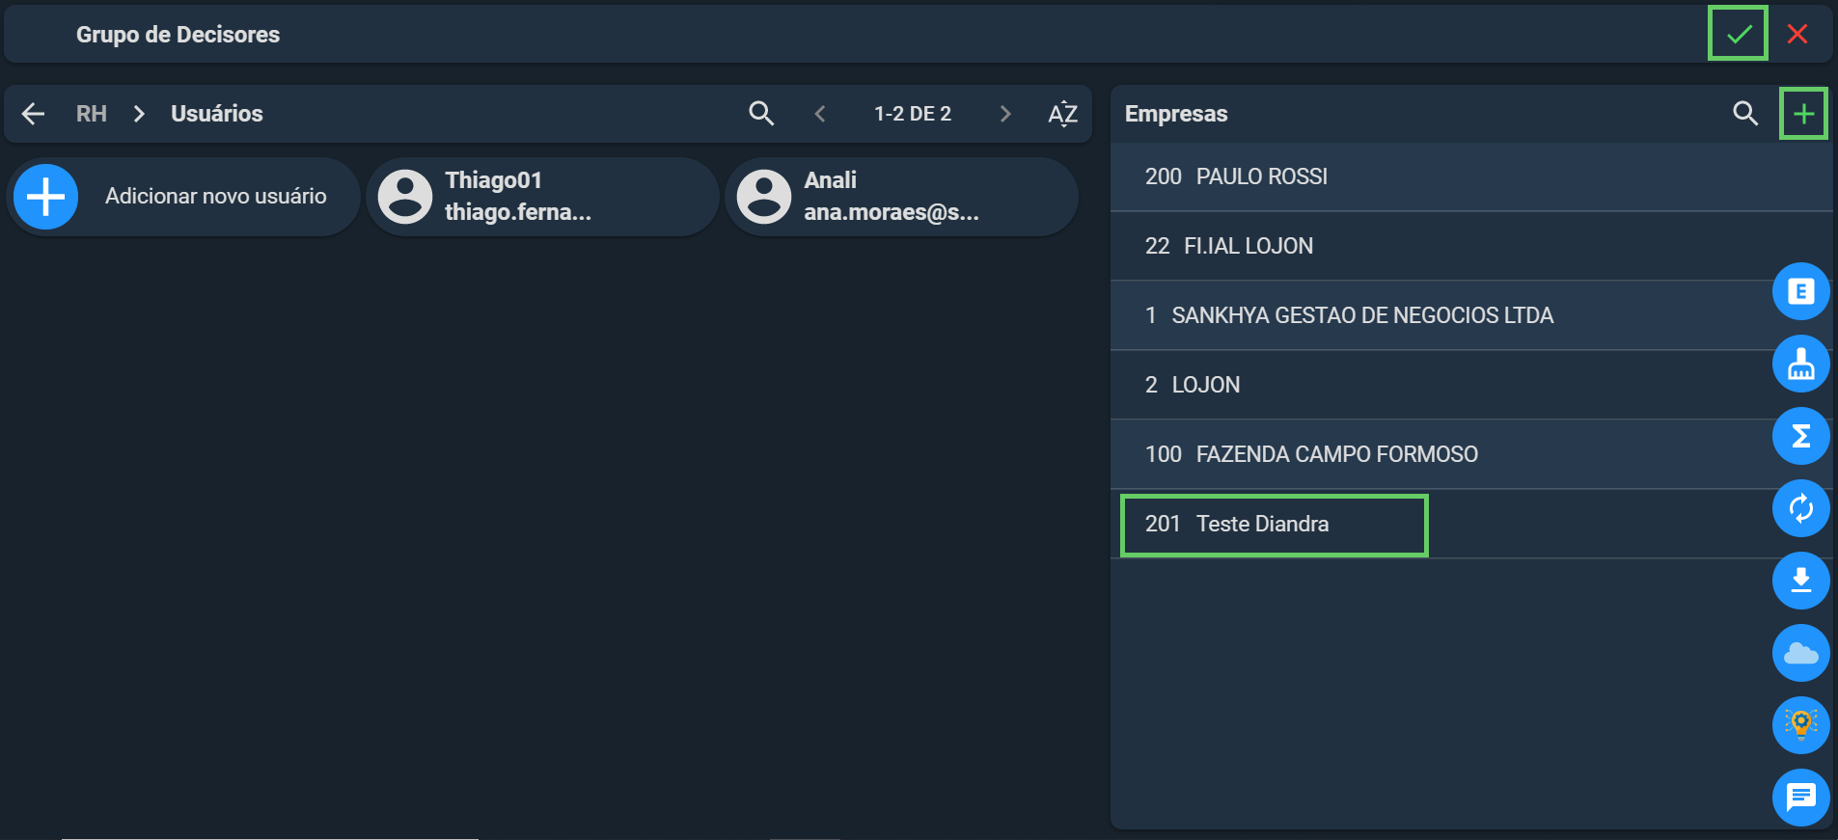Screen dimensions: 1838x840
Task: Search companies in Empresas panel
Action: coord(1745,114)
